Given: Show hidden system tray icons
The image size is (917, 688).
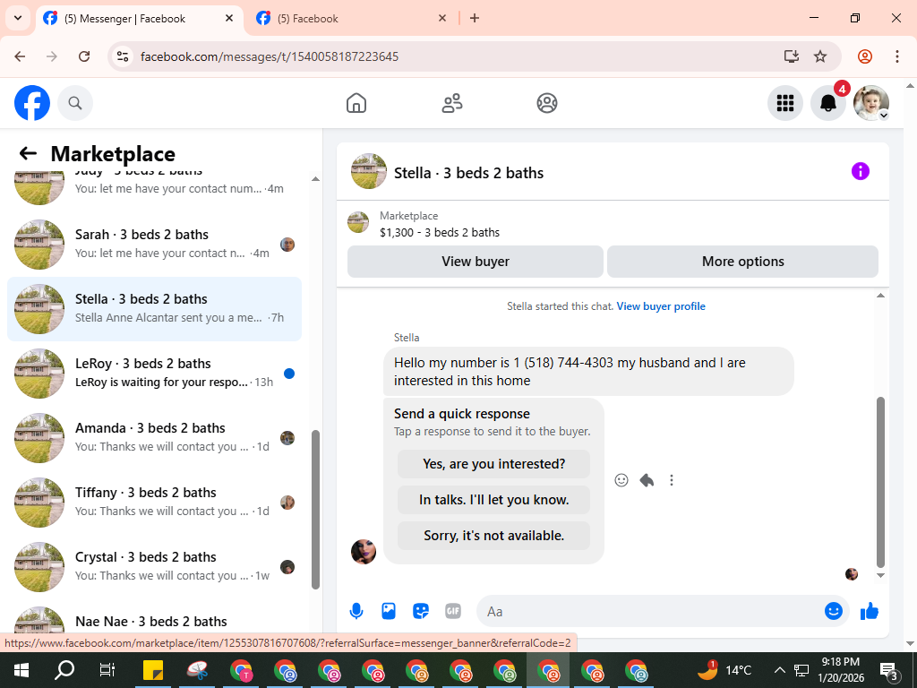Looking at the screenshot, I should (780, 670).
